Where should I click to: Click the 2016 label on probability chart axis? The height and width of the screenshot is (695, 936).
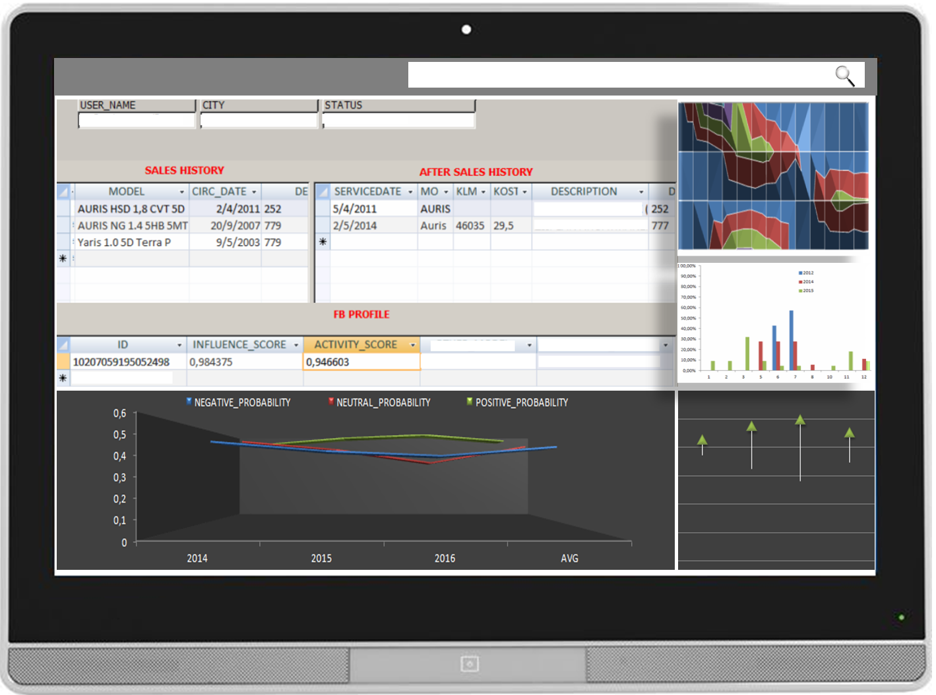click(445, 559)
